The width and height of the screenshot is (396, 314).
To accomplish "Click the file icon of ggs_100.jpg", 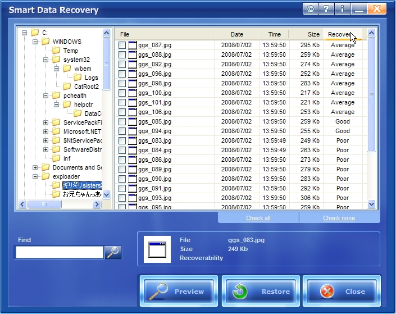I will (x=133, y=93).
